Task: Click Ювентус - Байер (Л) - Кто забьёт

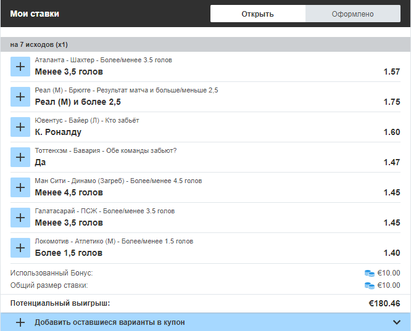Action: (87, 120)
